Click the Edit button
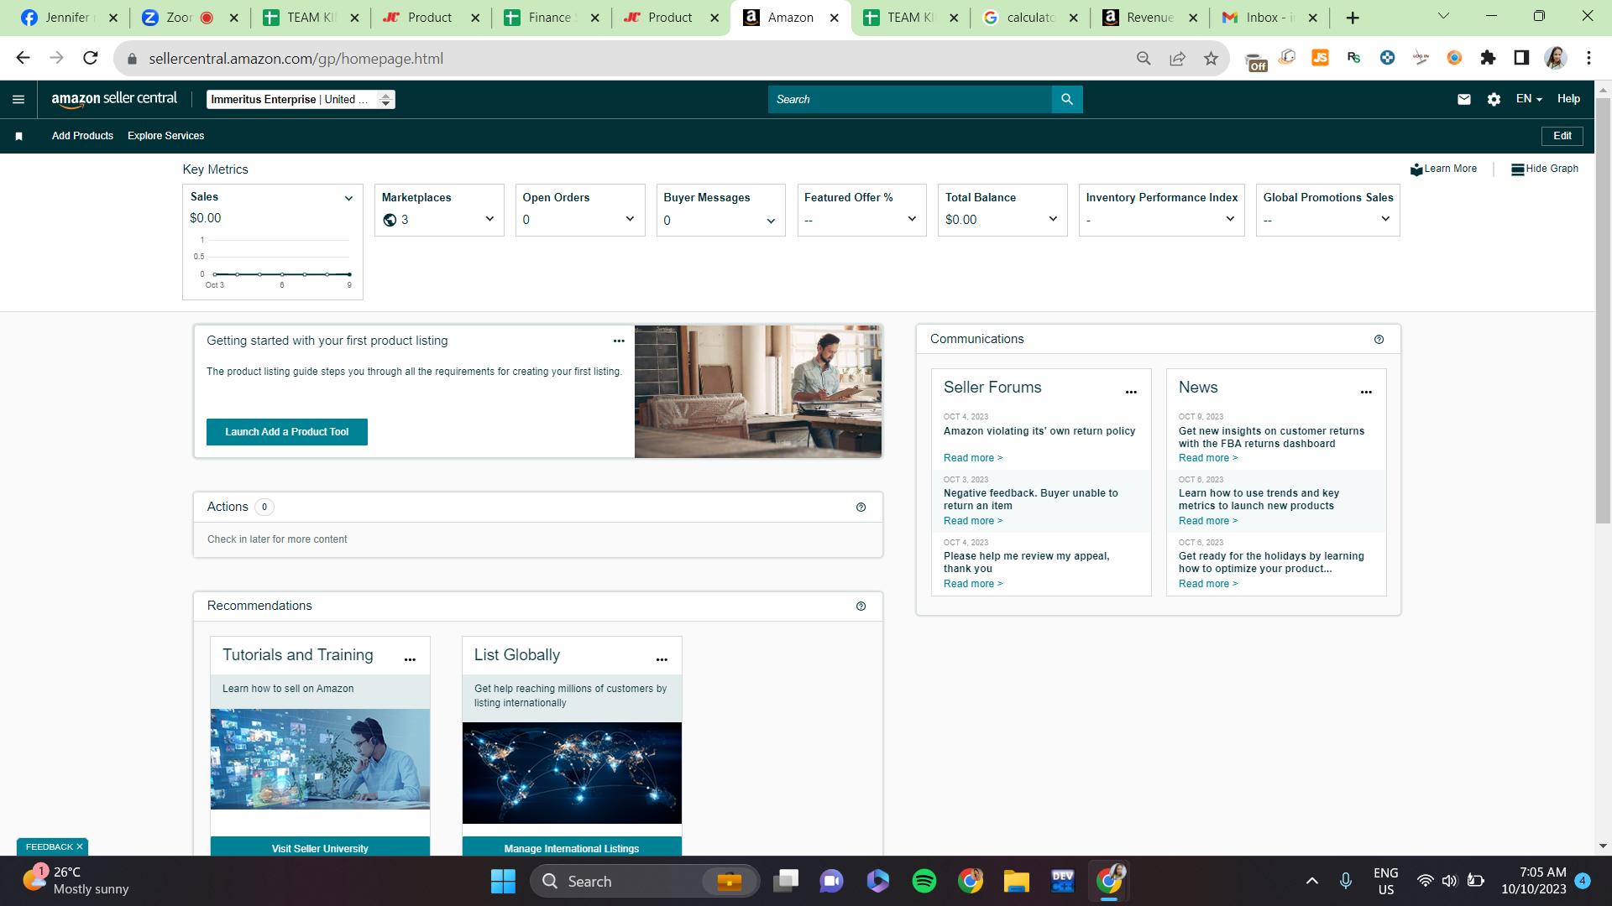Viewport: 1612px width, 906px height. tap(1562, 136)
